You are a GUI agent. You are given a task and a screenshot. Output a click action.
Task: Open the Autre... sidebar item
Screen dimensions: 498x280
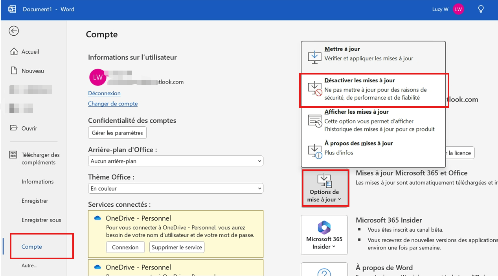point(29,265)
